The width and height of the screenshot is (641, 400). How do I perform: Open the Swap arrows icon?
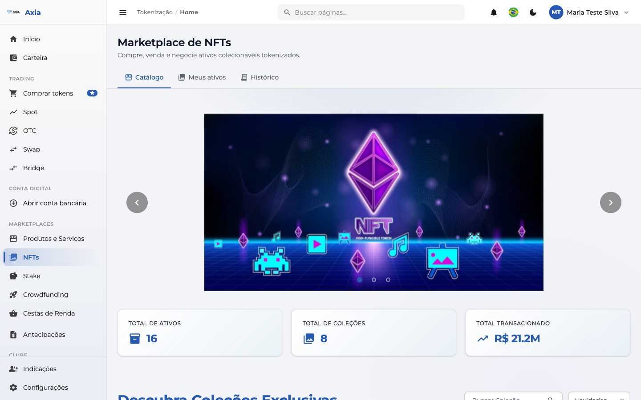[13, 149]
